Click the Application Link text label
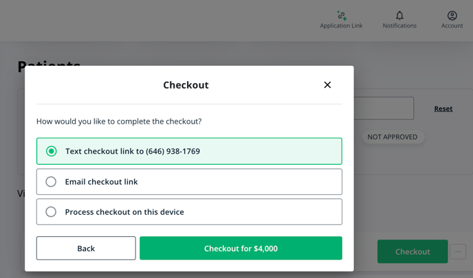The width and height of the screenshot is (473, 278). point(341,26)
